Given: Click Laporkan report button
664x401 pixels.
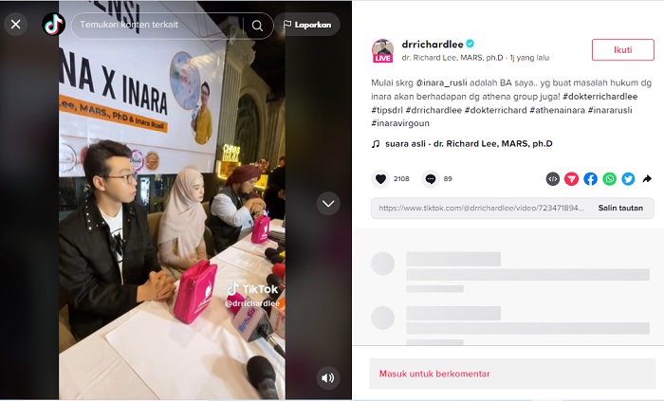Looking at the screenshot, I should click(x=307, y=25).
